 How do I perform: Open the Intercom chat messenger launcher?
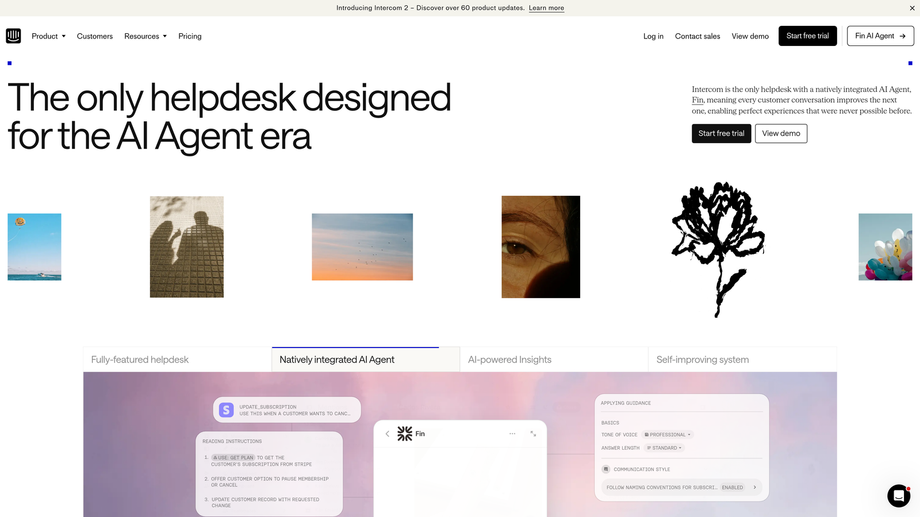[898, 496]
